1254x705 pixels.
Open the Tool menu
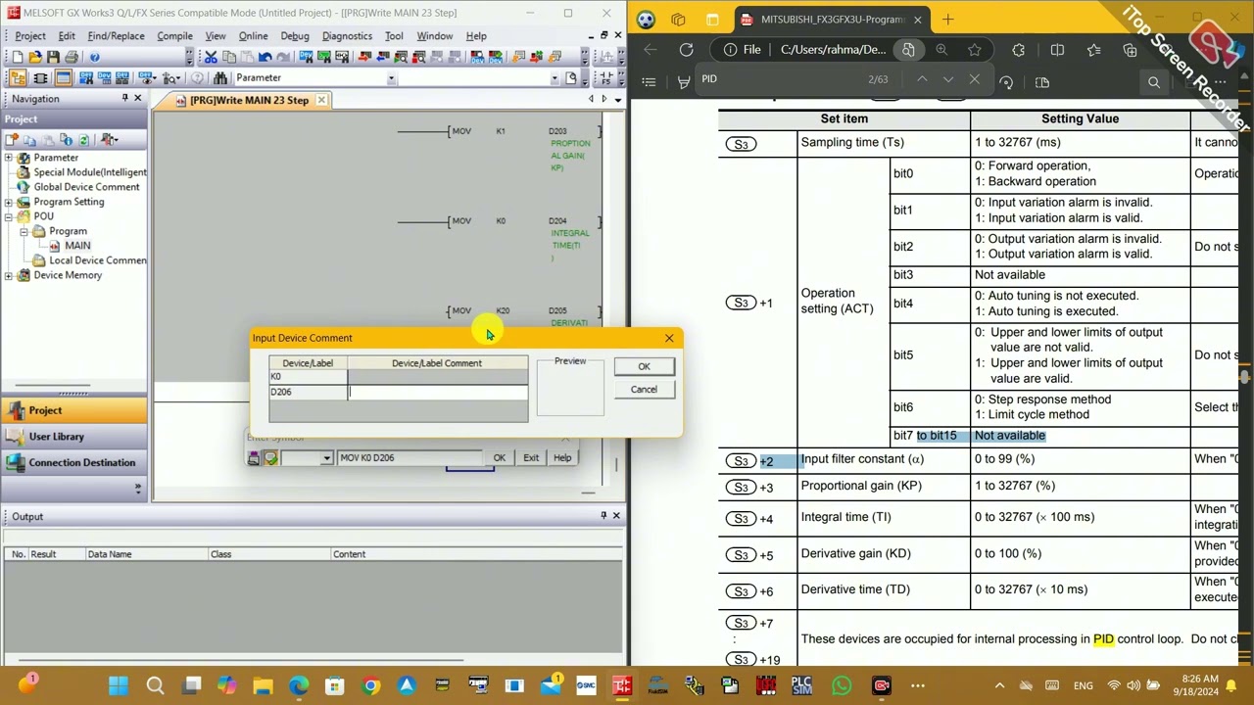(x=394, y=36)
